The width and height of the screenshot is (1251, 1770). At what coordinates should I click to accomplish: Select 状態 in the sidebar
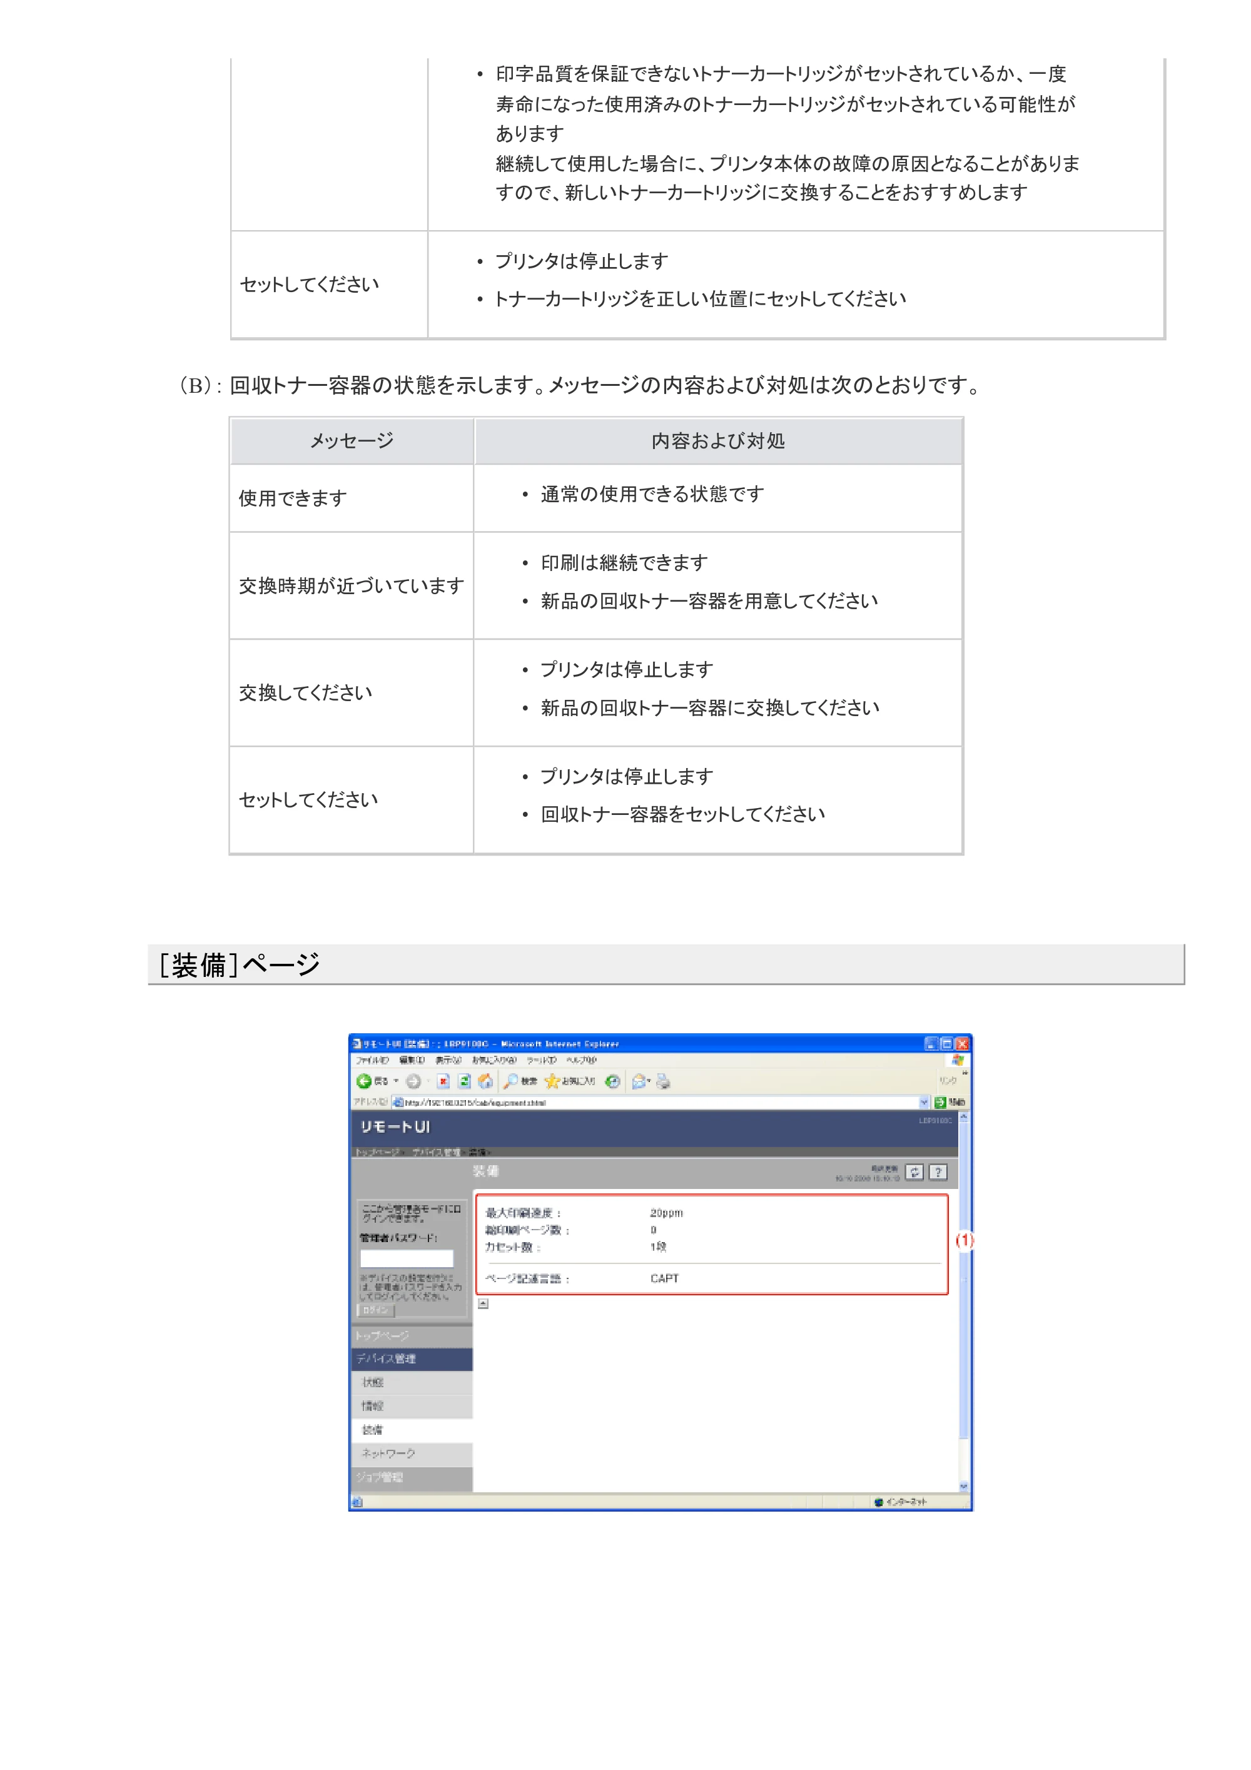411,1382
